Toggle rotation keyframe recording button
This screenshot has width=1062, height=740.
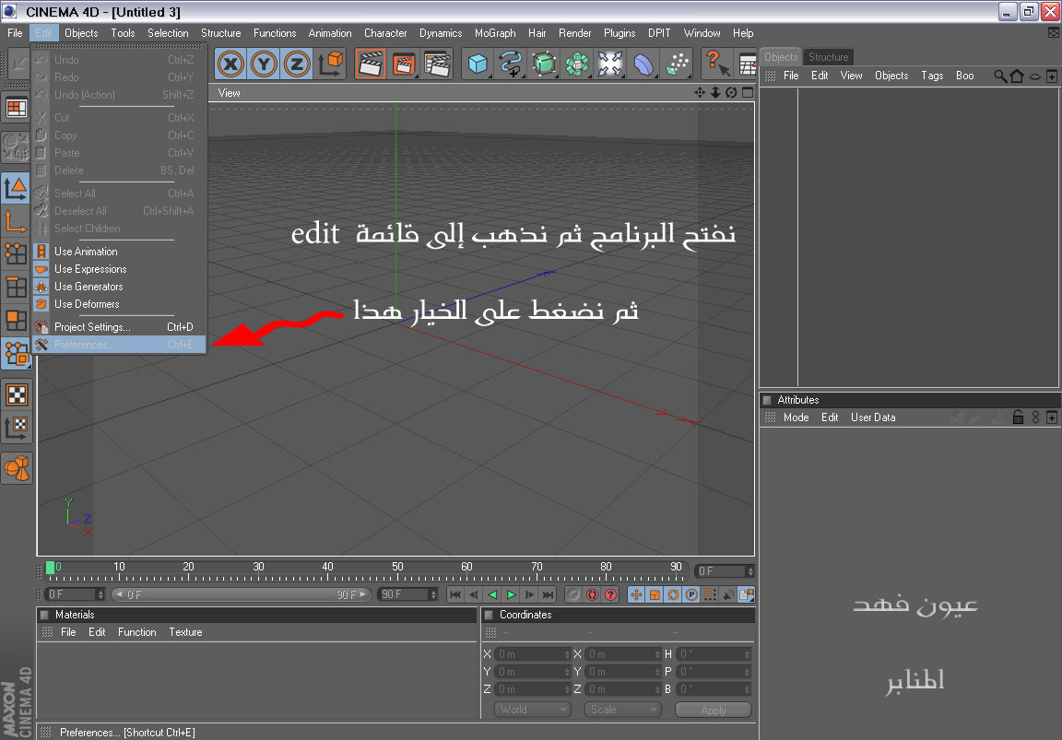pos(673,594)
